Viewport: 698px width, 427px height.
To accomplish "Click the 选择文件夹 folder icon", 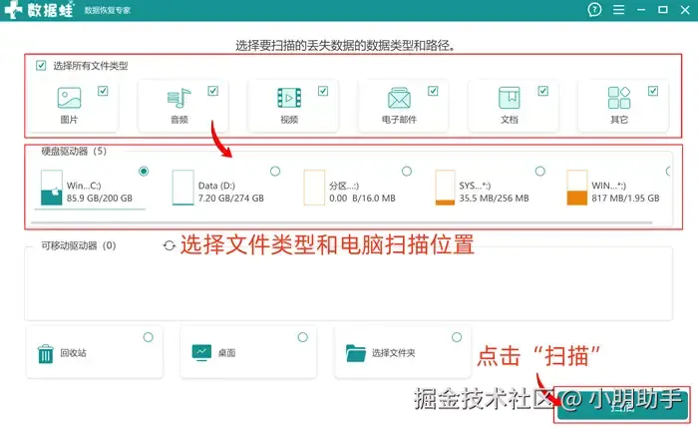I will 356,353.
